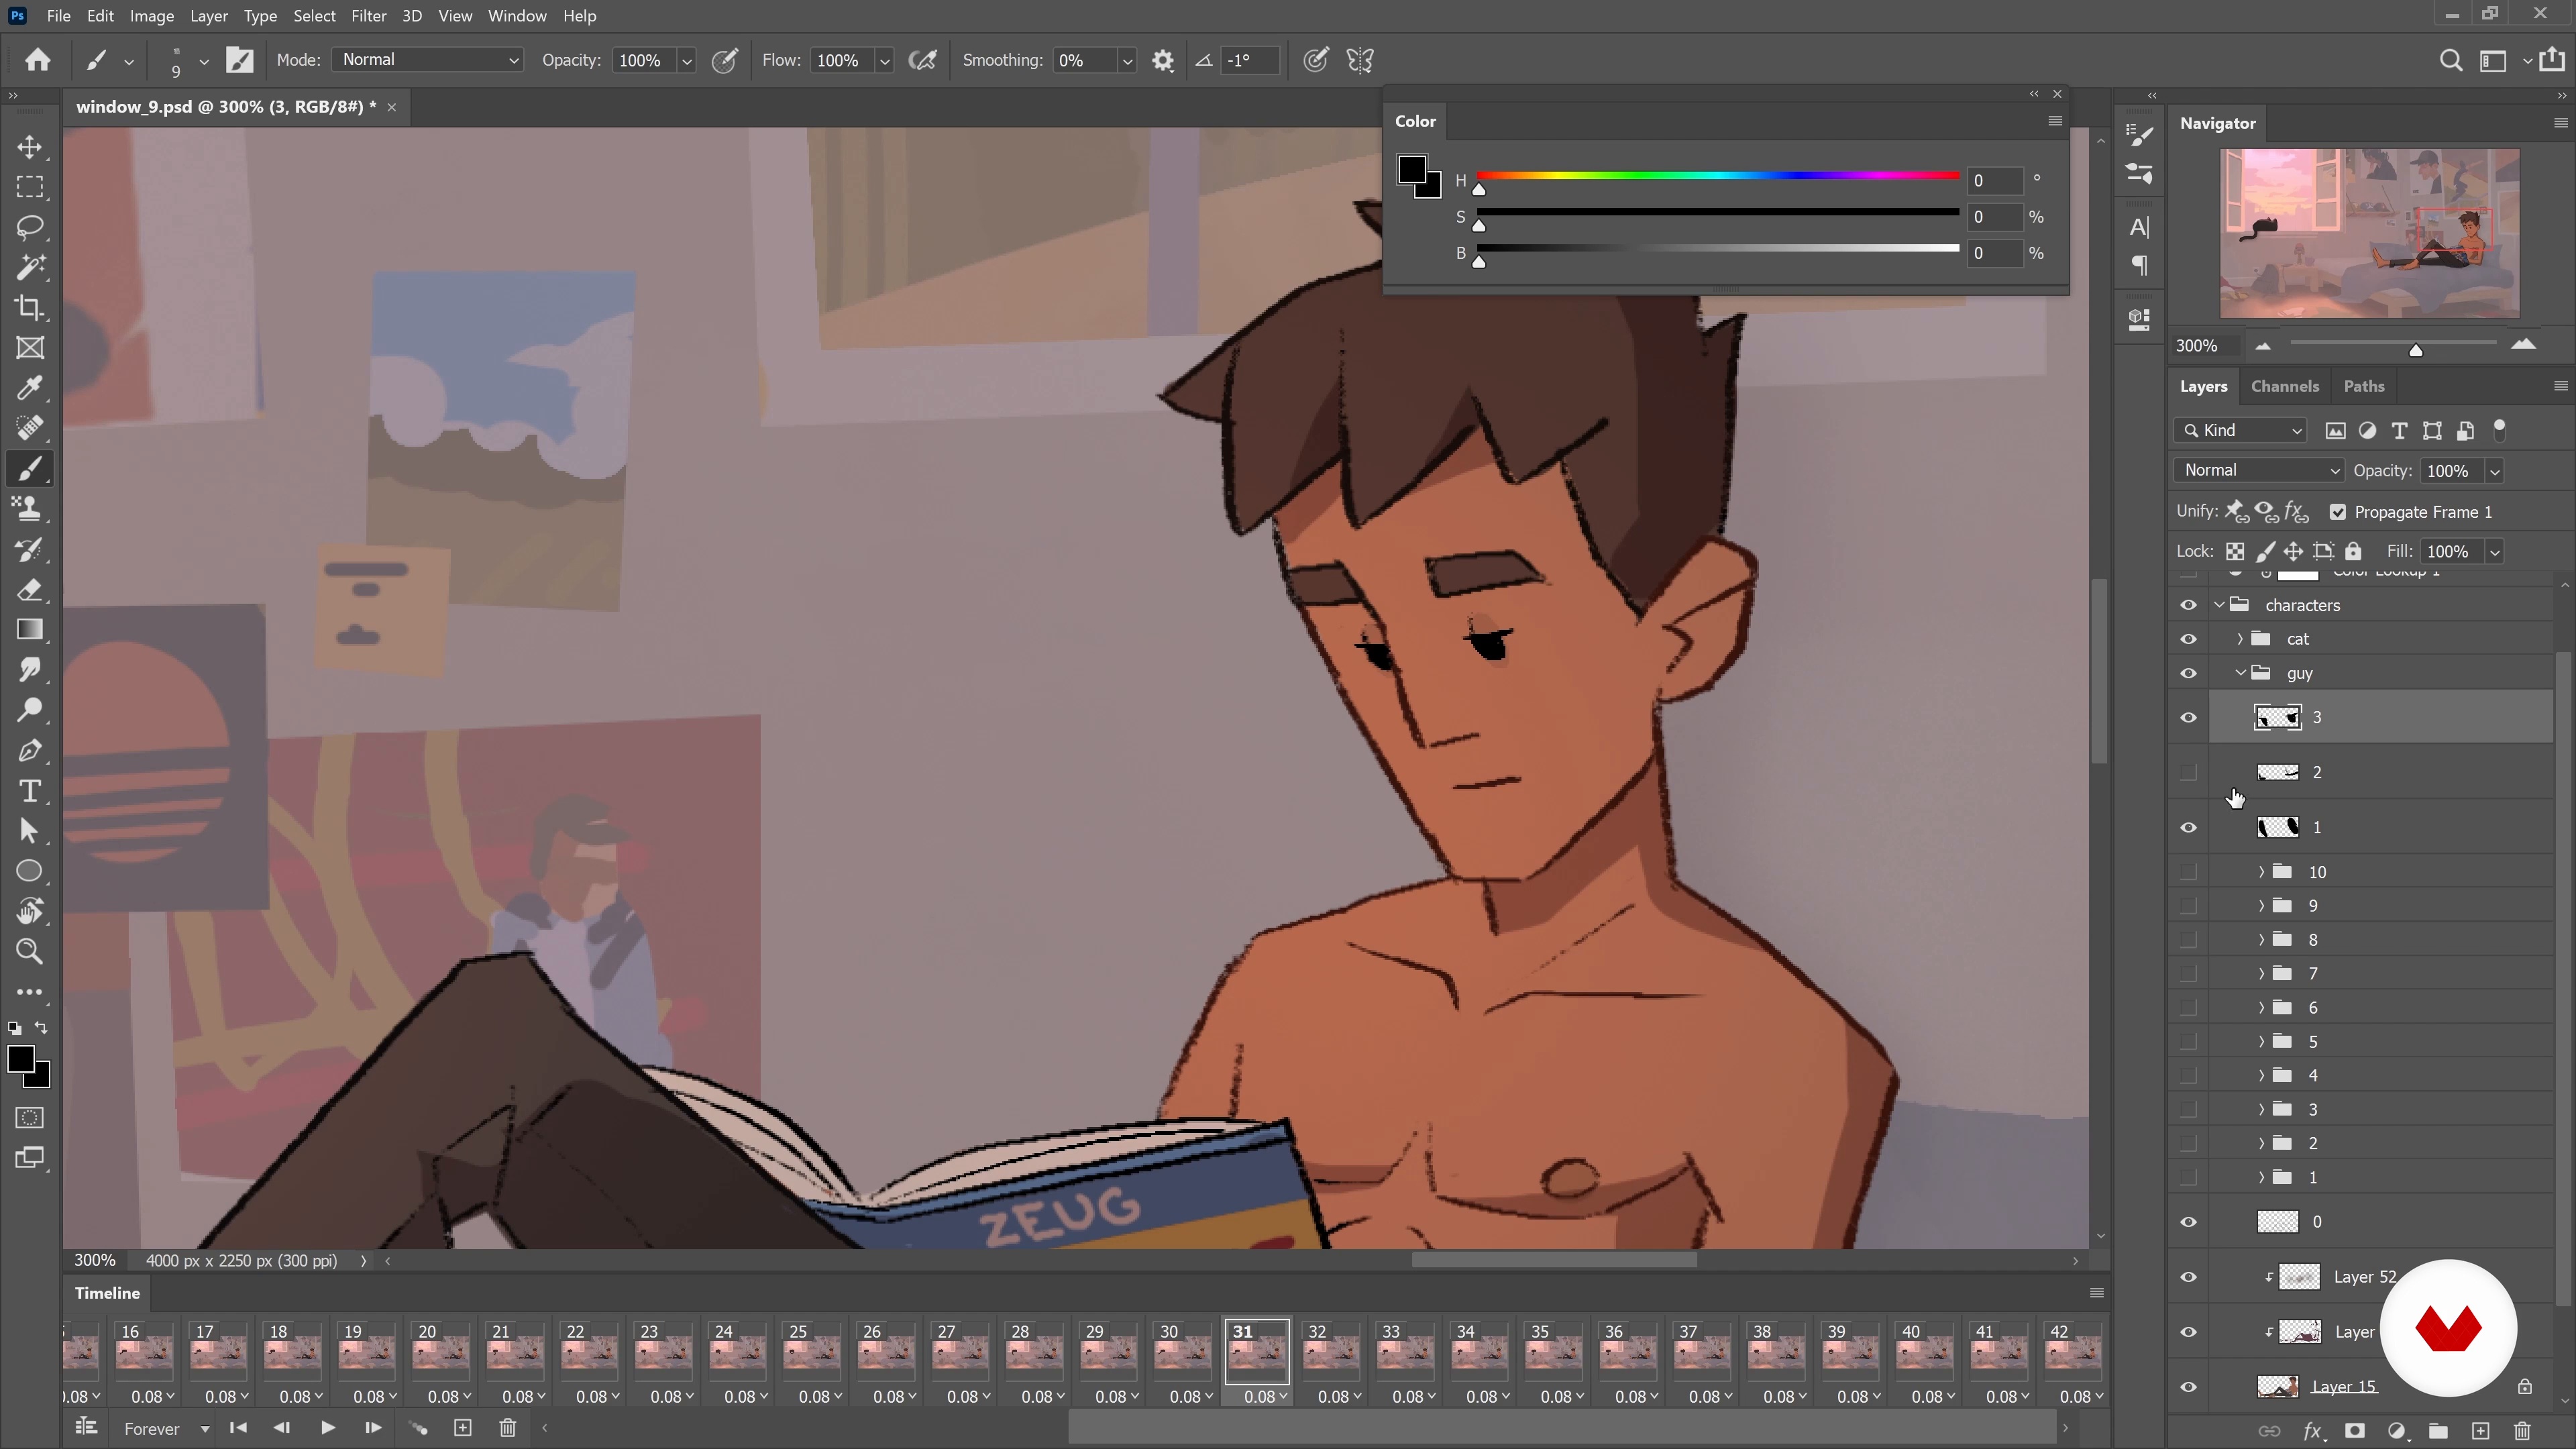Select the Smudge tool
The width and height of the screenshot is (2576, 1449).
[30, 670]
